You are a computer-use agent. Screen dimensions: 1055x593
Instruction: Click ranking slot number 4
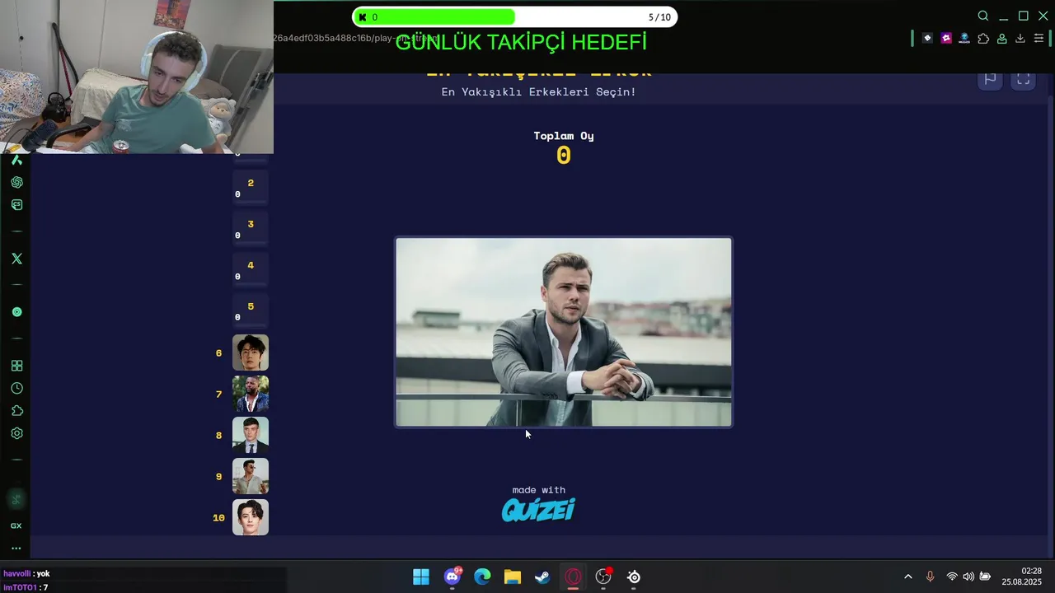click(251, 270)
